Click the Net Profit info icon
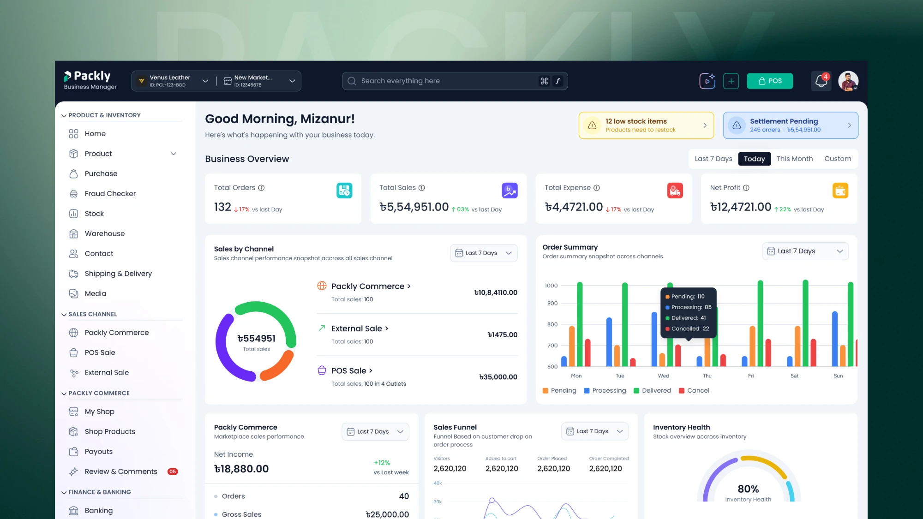The height and width of the screenshot is (519, 923). (x=746, y=188)
